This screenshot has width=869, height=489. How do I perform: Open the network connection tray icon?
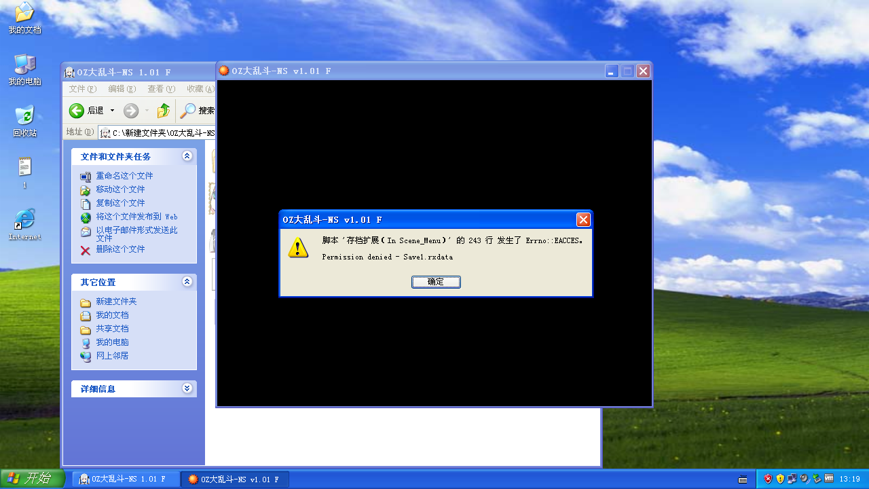(792, 479)
